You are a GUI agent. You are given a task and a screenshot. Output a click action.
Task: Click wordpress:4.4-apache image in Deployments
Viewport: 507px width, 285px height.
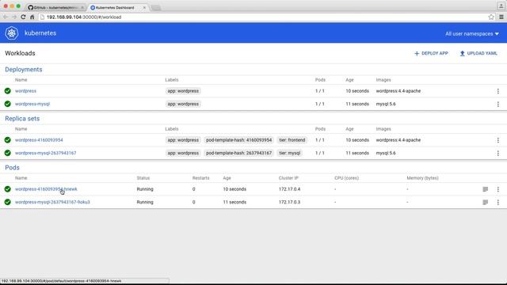(398, 91)
